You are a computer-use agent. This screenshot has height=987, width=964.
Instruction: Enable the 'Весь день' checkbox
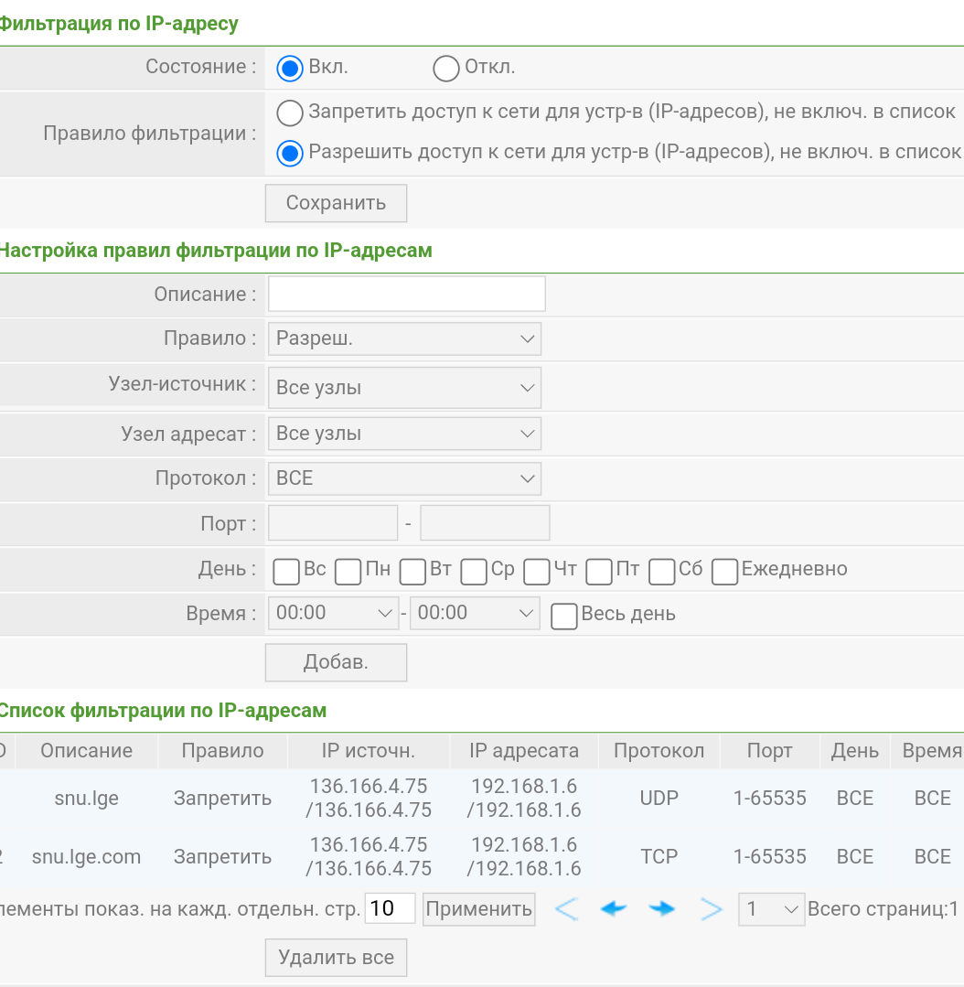pyautogui.click(x=564, y=616)
